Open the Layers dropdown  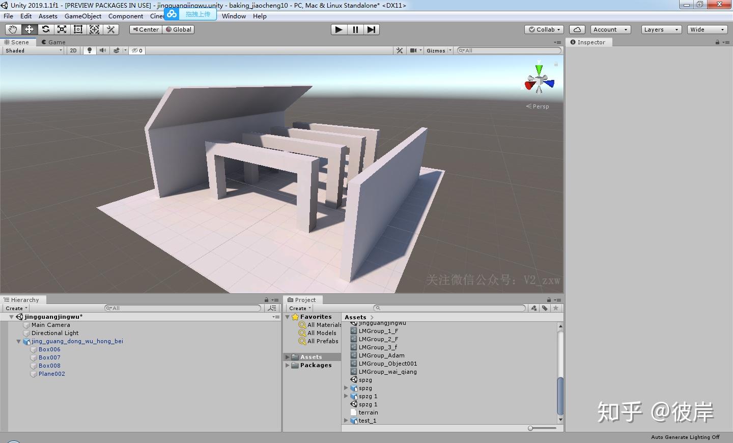pyautogui.click(x=661, y=30)
